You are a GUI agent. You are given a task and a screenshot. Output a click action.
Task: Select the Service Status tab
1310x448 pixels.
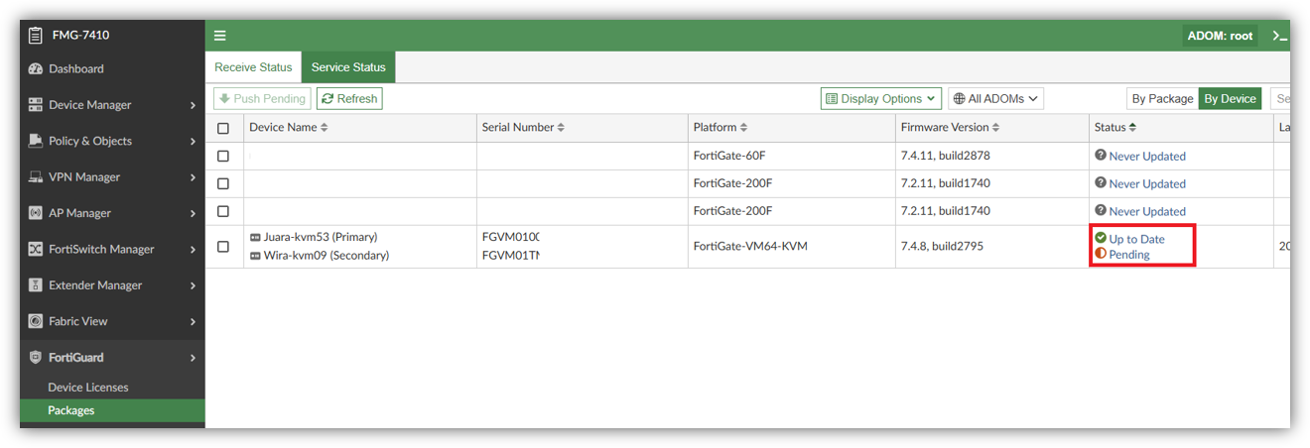pos(348,67)
